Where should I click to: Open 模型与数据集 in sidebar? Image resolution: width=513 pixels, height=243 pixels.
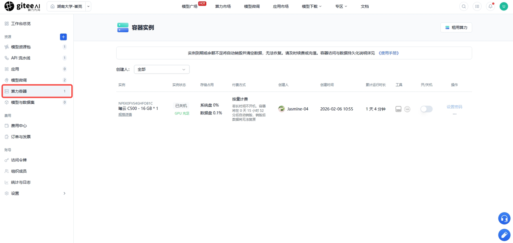point(36,102)
